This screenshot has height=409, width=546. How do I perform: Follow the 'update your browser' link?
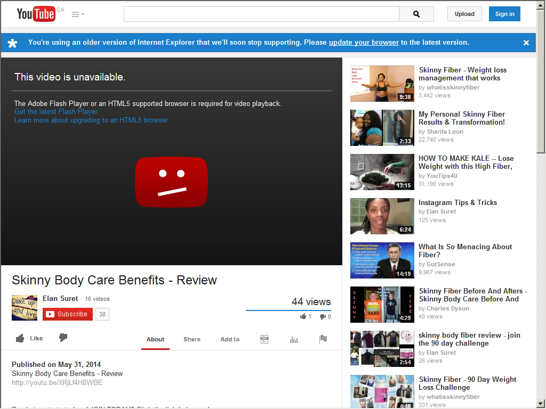tap(364, 43)
